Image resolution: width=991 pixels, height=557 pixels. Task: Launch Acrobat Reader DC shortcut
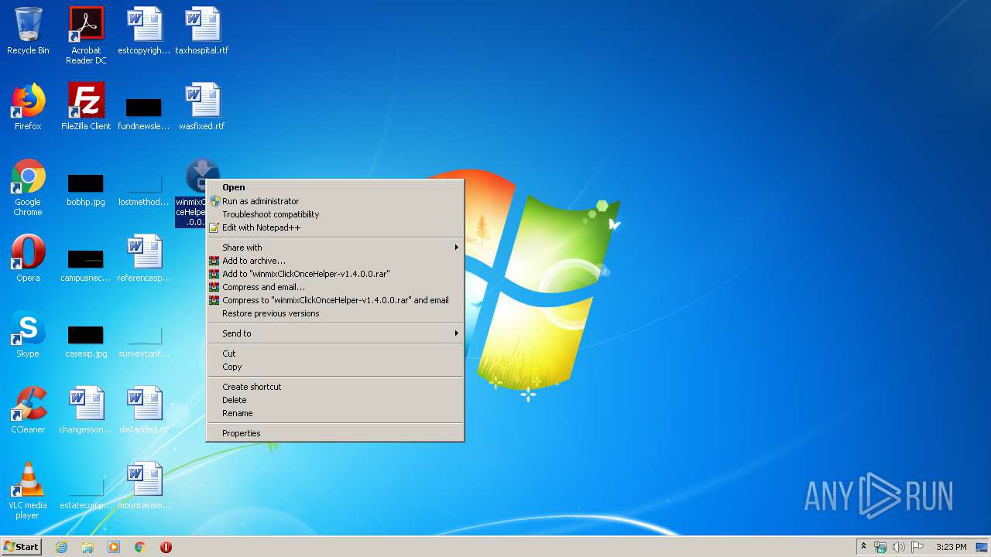point(86,36)
